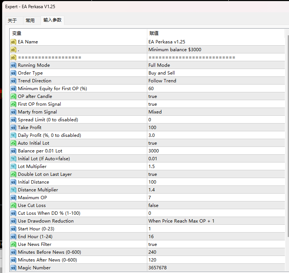Image resolution: width=289 pixels, height=273 pixels.
Task: Click the icon beside Marty from Signal
Action: pyautogui.click(x=13, y=112)
